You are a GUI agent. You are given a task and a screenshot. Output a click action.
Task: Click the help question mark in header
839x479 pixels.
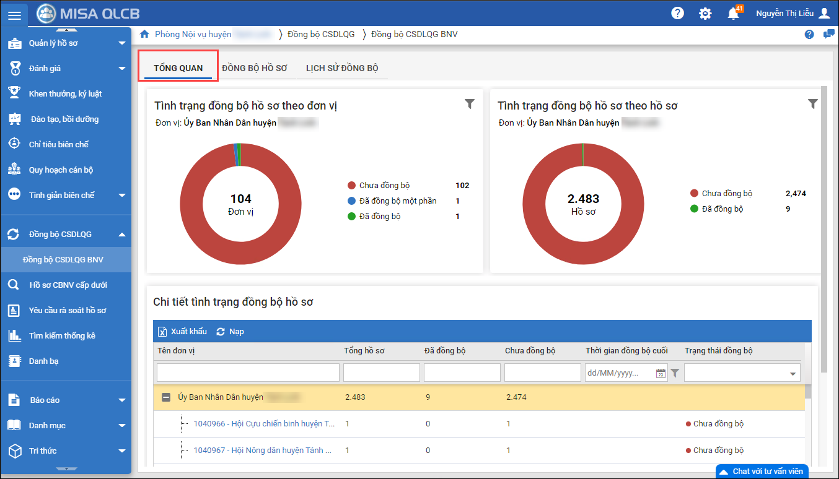click(678, 13)
